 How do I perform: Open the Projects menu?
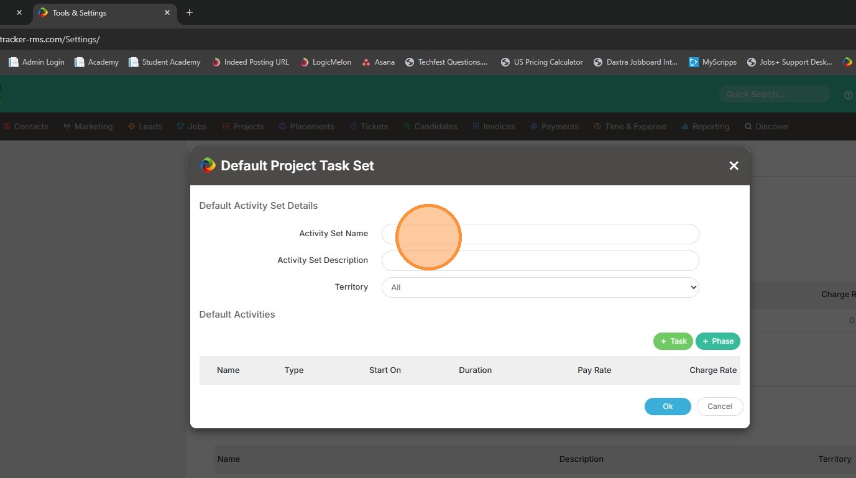tap(243, 126)
